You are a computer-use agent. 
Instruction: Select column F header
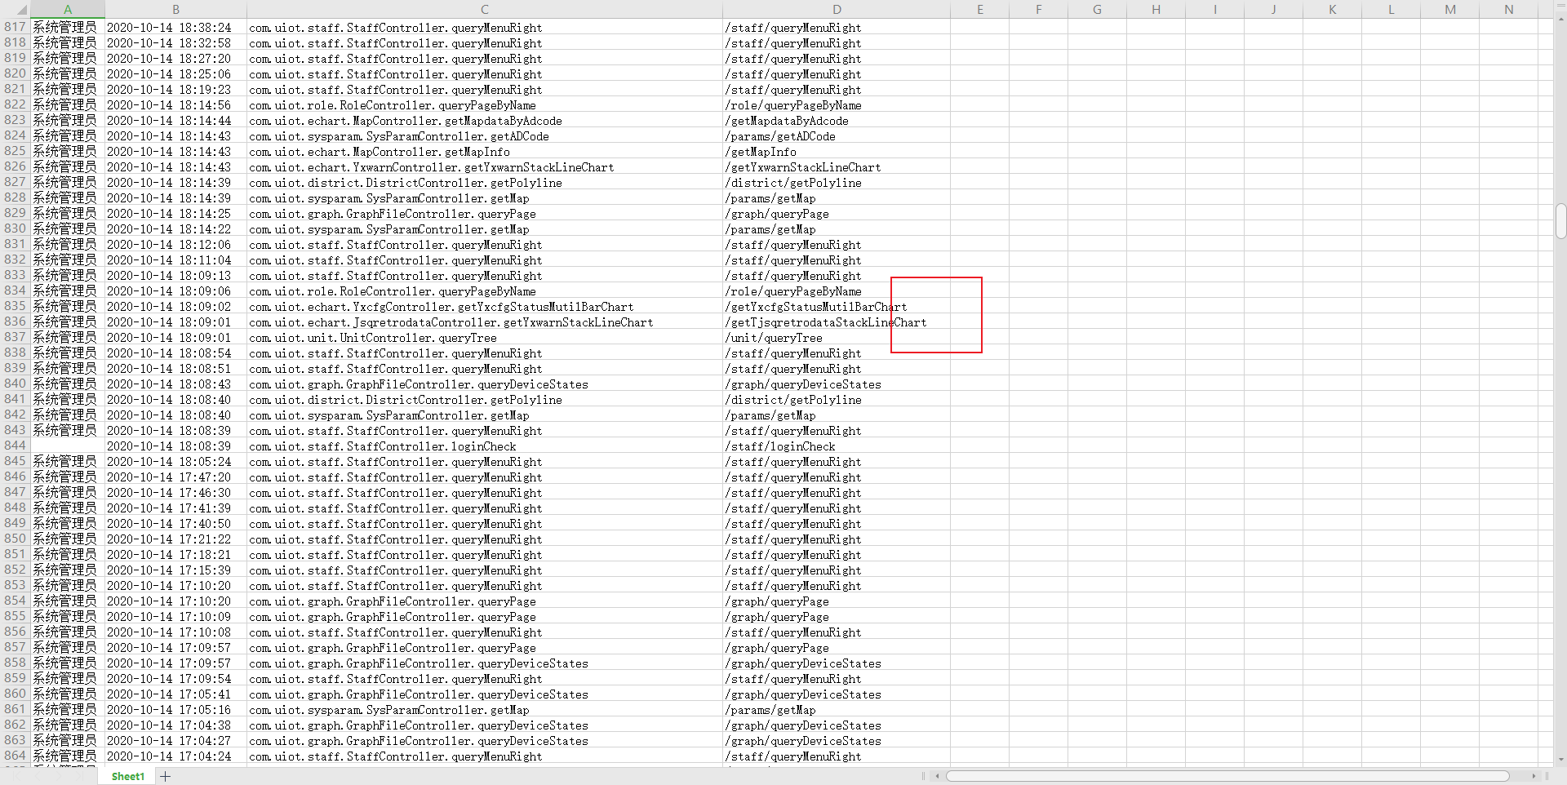pyautogui.click(x=1039, y=10)
